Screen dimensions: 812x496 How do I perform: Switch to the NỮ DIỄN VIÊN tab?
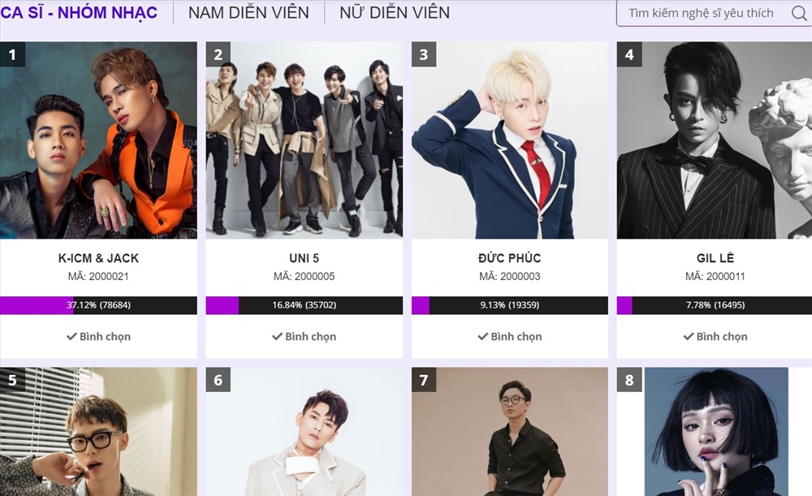(395, 12)
